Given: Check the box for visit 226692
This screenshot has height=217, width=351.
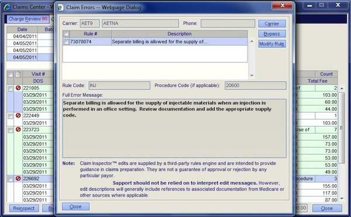Looking at the screenshot, I should (x=11, y=179).
